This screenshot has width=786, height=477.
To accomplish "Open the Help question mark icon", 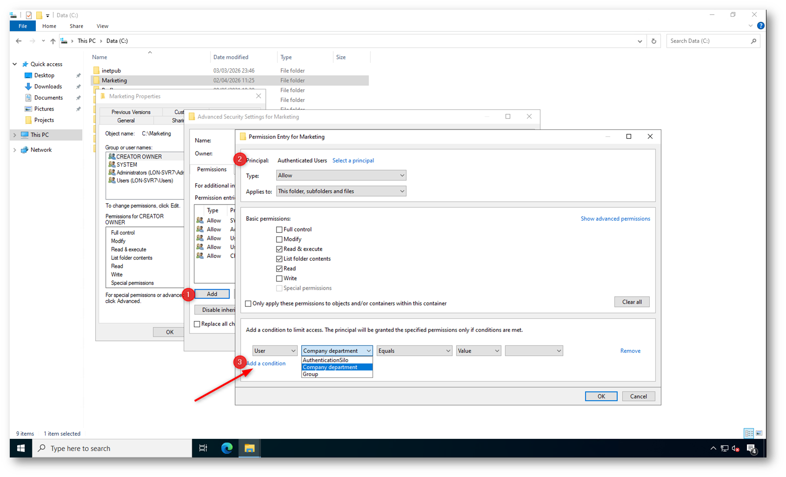I will pyautogui.click(x=760, y=26).
